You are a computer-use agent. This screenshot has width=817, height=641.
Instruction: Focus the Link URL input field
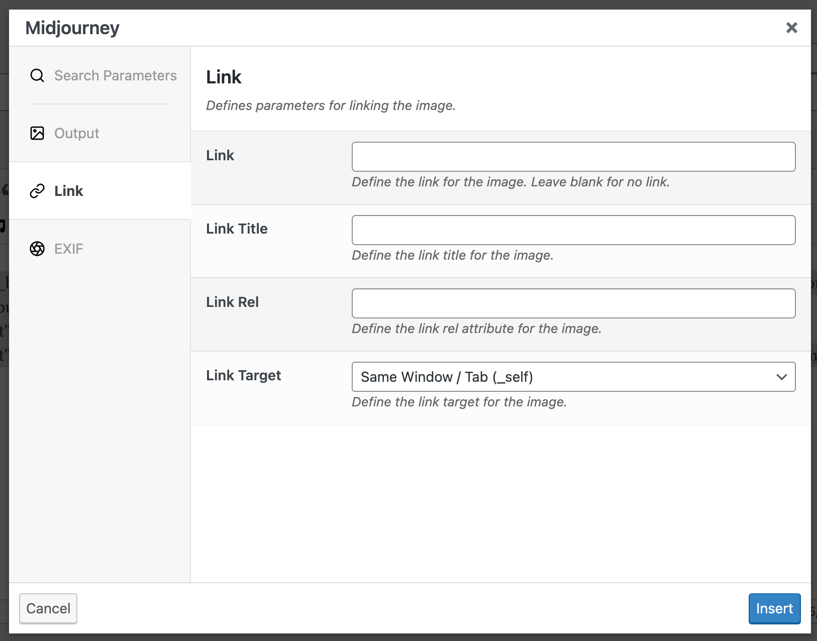tap(573, 157)
